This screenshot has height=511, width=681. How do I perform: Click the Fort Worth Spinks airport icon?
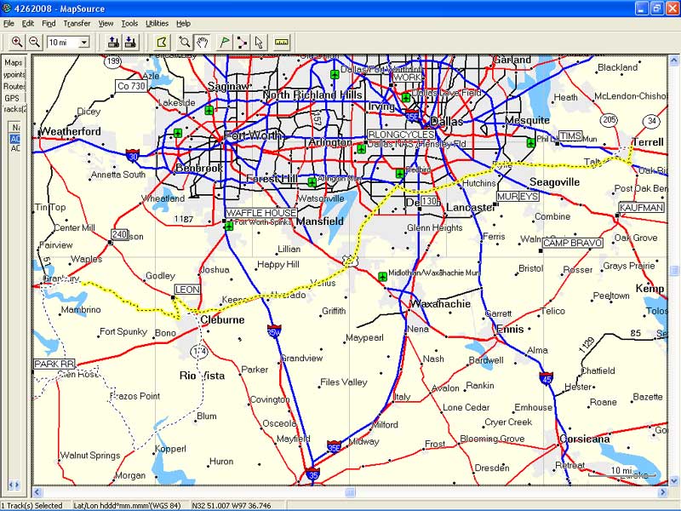point(229,226)
